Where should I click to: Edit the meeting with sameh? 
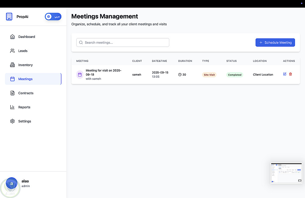click(x=285, y=74)
